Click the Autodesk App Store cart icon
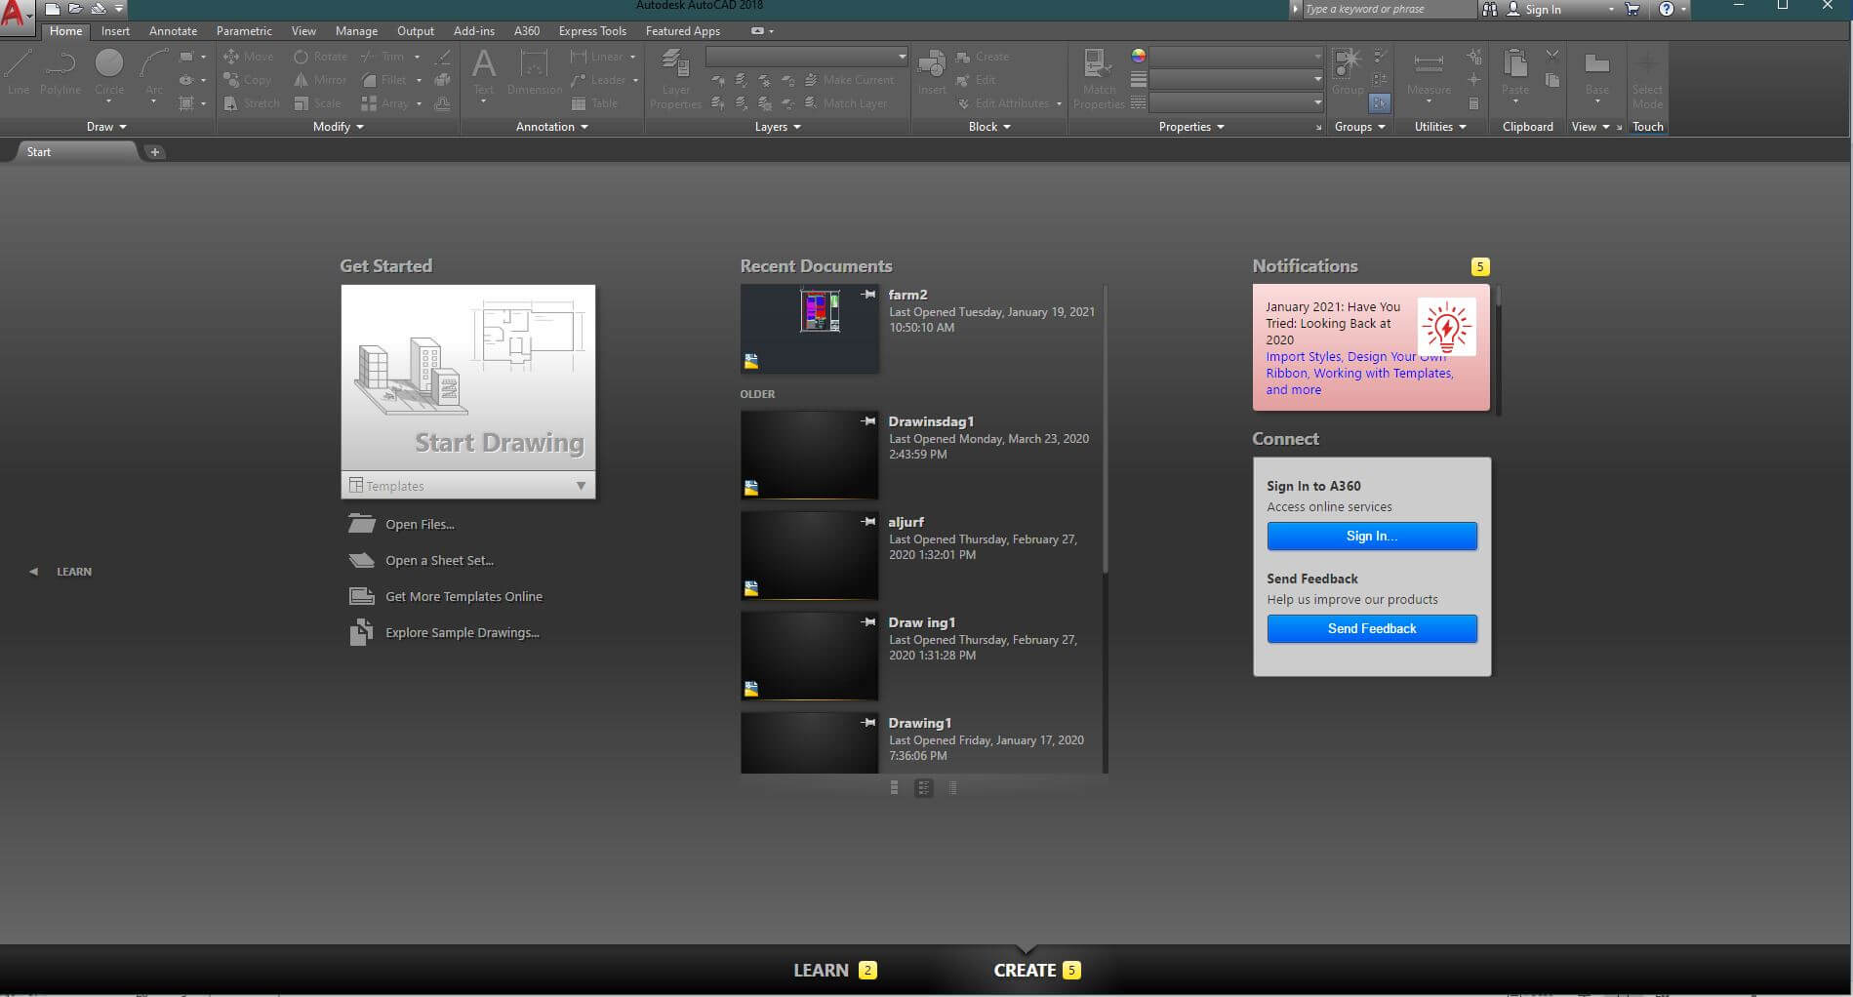 [x=1632, y=9]
